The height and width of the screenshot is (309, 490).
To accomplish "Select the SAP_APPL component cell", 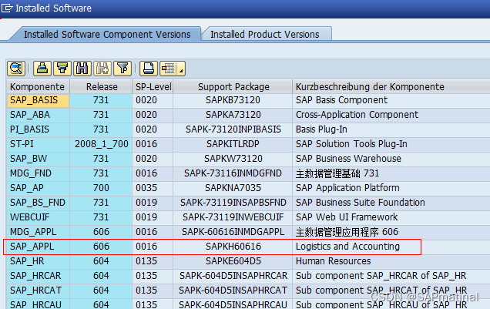I will click(38, 247).
